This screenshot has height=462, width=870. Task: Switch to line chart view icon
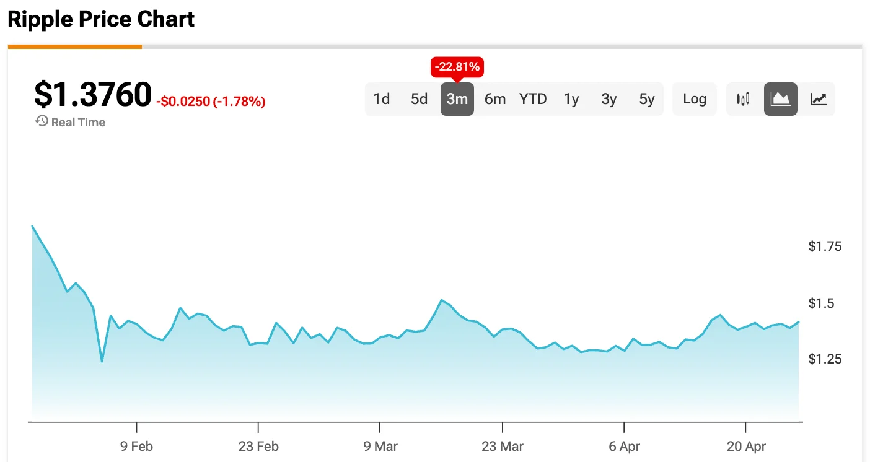[819, 99]
